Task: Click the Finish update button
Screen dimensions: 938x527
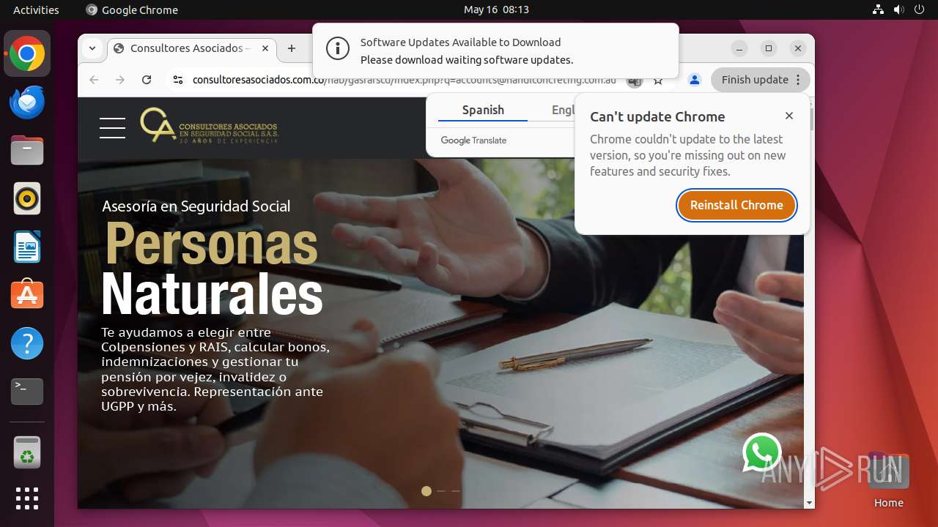Action: (x=761, y=80)
